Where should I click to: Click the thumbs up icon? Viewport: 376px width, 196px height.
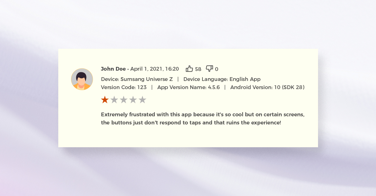(x=189, y=69)
